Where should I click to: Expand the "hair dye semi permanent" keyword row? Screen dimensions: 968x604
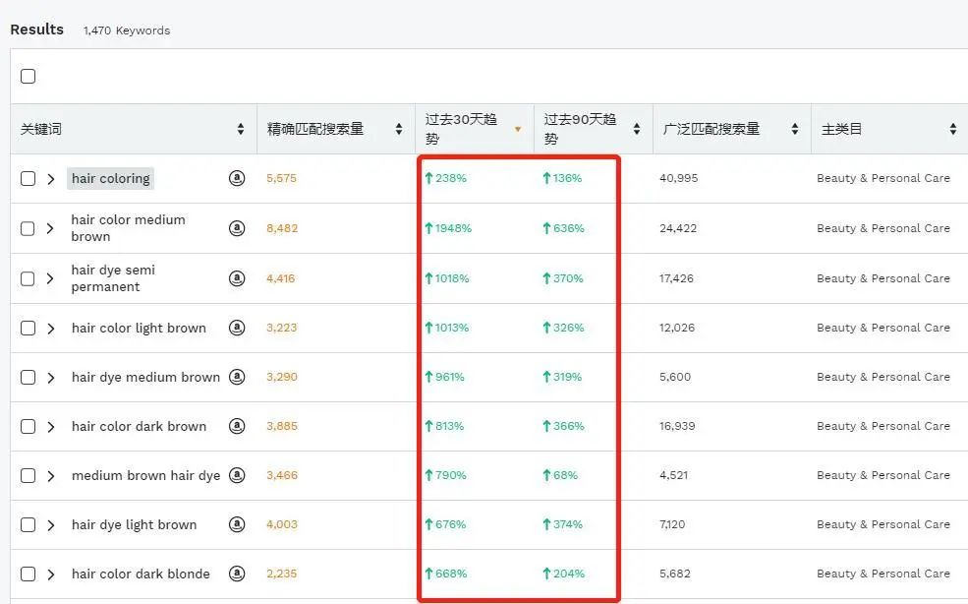point(51,277)
